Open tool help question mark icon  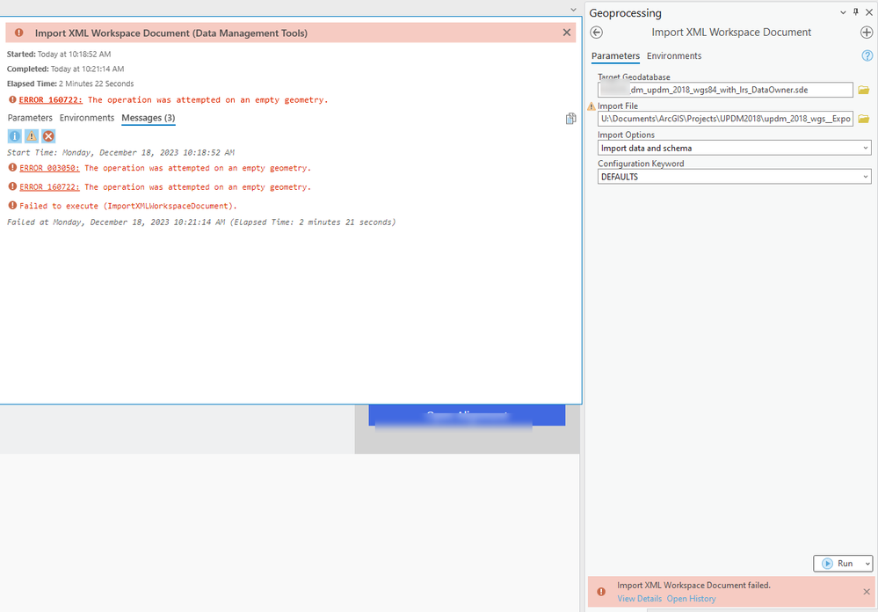click(867, 55)
